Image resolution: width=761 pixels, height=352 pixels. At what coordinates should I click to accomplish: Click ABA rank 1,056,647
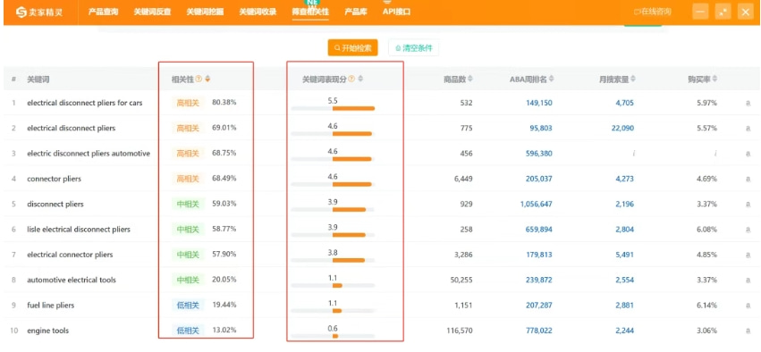coord(536,204)
